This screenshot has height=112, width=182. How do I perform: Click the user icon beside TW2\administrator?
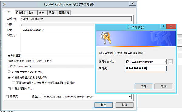[127, 62]
